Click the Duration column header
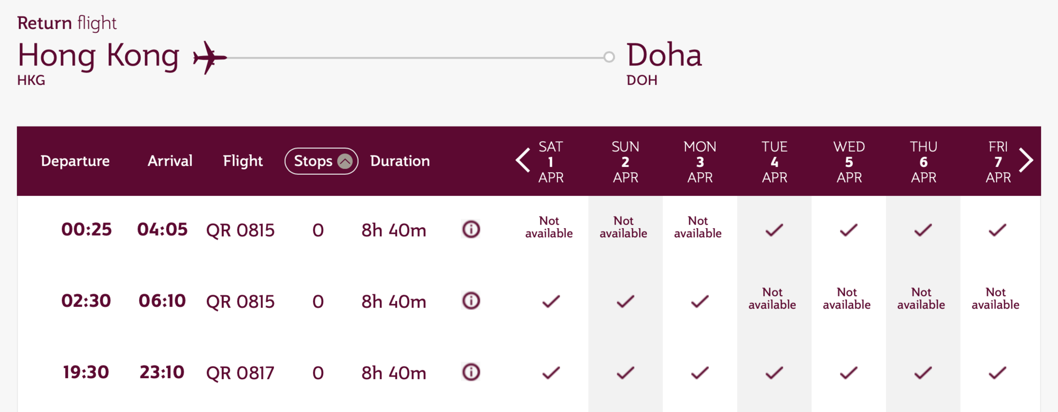This screenshot has width=1058, height=412. (x=400, y=161)
